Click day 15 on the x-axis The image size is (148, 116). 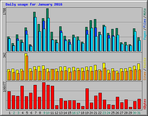[x=69, y=113]
